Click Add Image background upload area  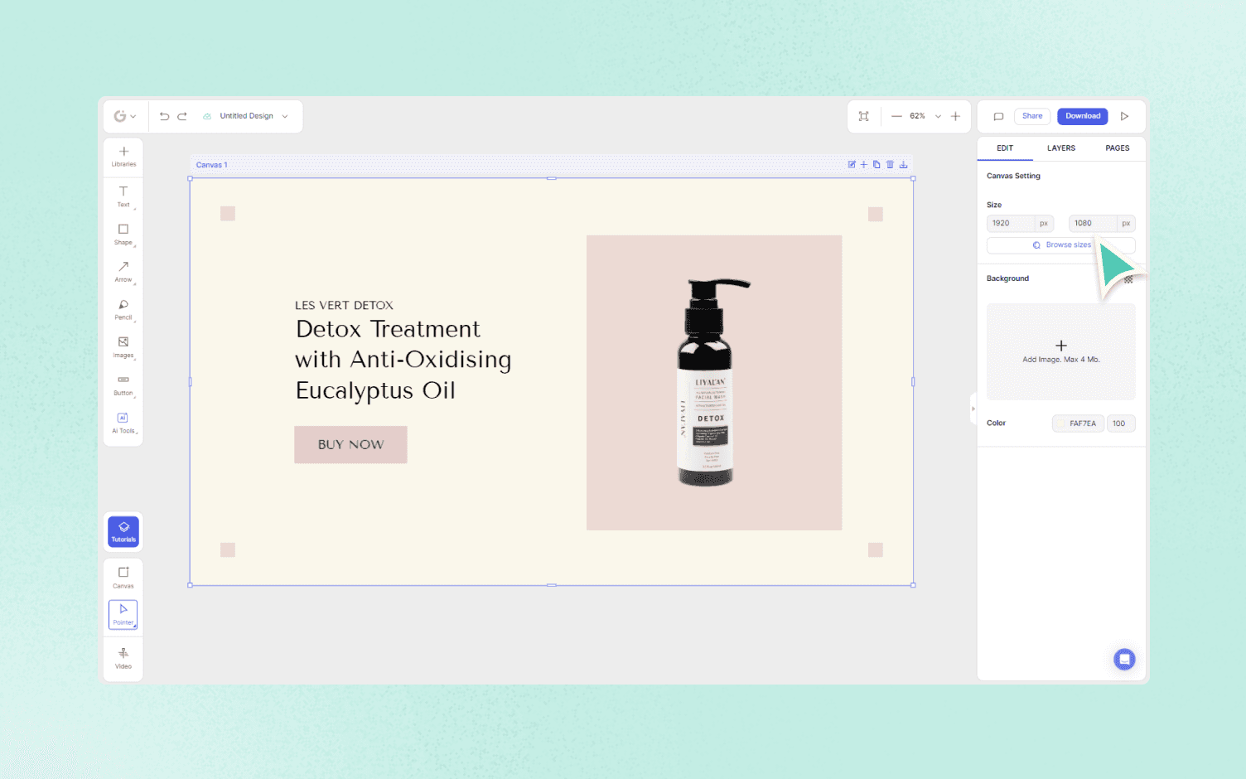point(1061,352)
